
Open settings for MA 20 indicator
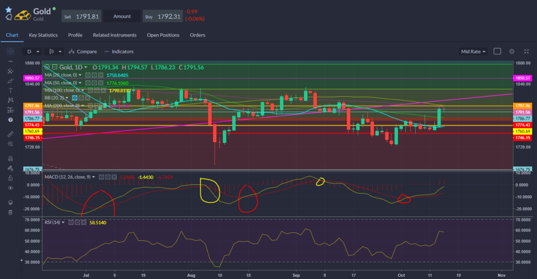94,75
